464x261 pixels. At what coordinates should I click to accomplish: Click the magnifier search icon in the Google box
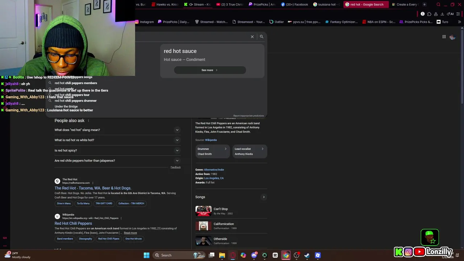[261, 37]
